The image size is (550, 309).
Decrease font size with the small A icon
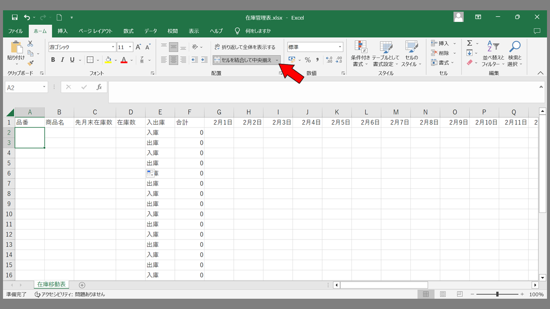point(148,47)
